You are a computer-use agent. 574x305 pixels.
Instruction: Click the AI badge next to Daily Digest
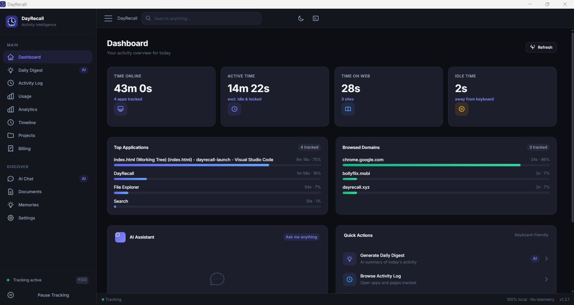(84, 70)
